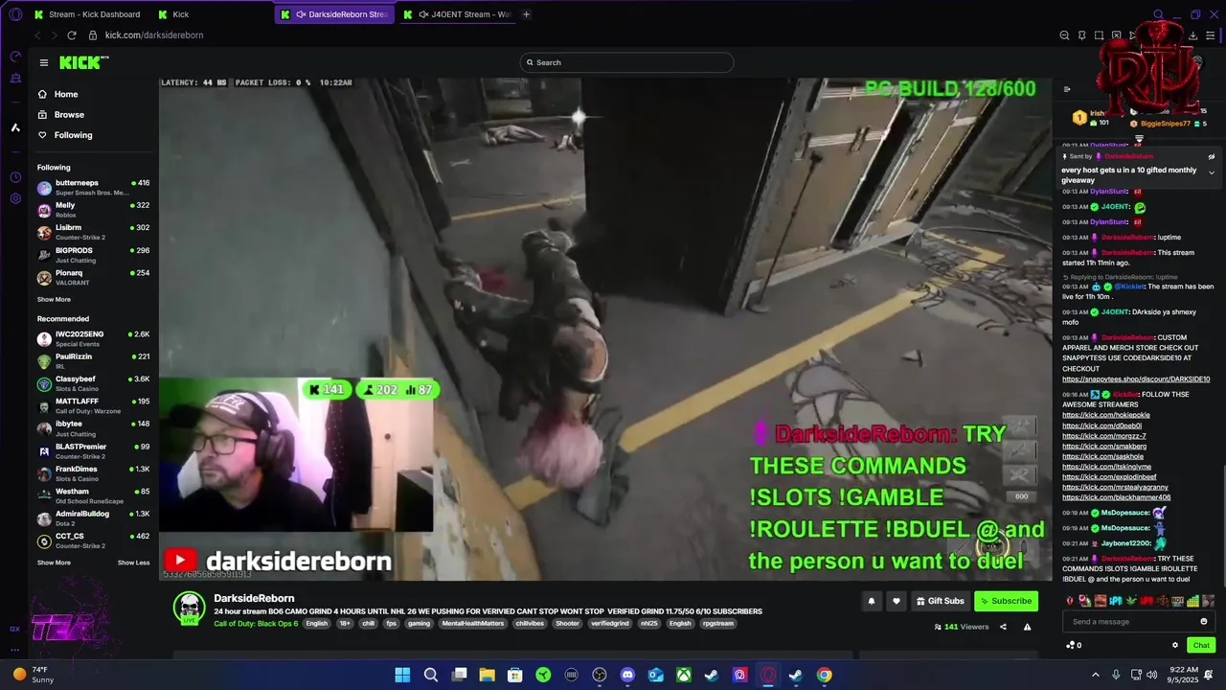Open butterneeps channel in Following list
The height and width of the screenshot is (690, 1226).
93,187
